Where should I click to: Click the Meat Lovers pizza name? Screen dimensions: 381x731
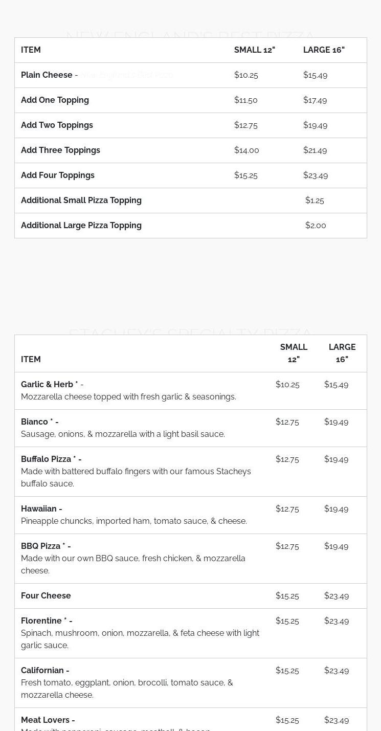[45, 720]
